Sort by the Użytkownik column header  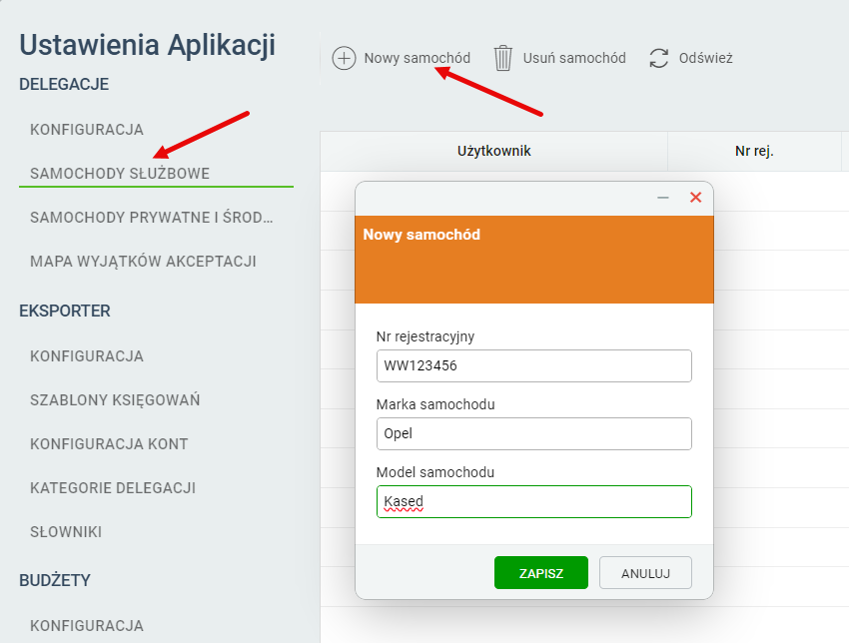(493, 151)
